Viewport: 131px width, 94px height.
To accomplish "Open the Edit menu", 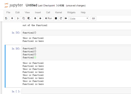I will coord(18,13).
